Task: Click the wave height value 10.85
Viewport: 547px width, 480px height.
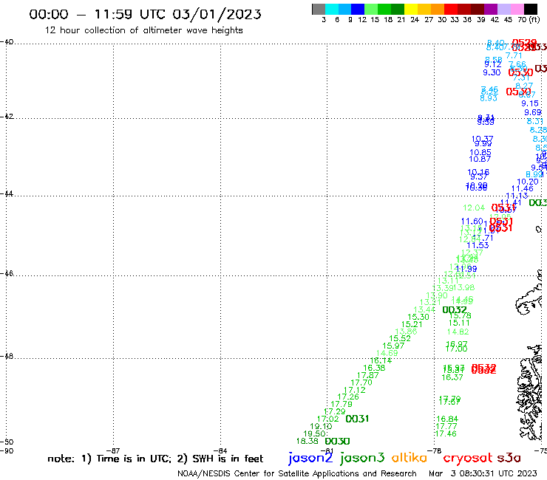Action: (480, 152)
